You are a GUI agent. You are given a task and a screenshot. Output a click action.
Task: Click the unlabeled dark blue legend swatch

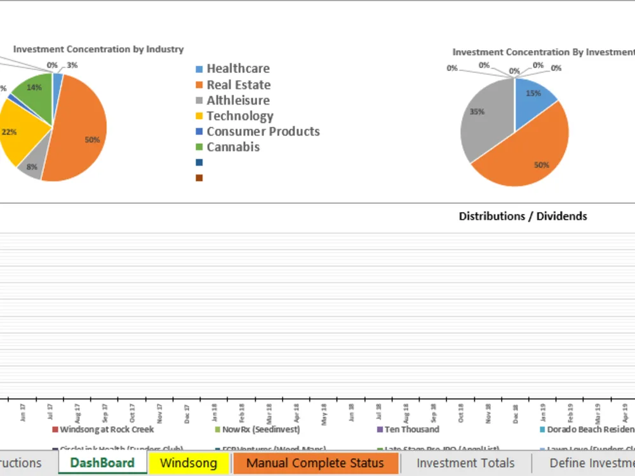pyautogui.click(x=199, y=162)
